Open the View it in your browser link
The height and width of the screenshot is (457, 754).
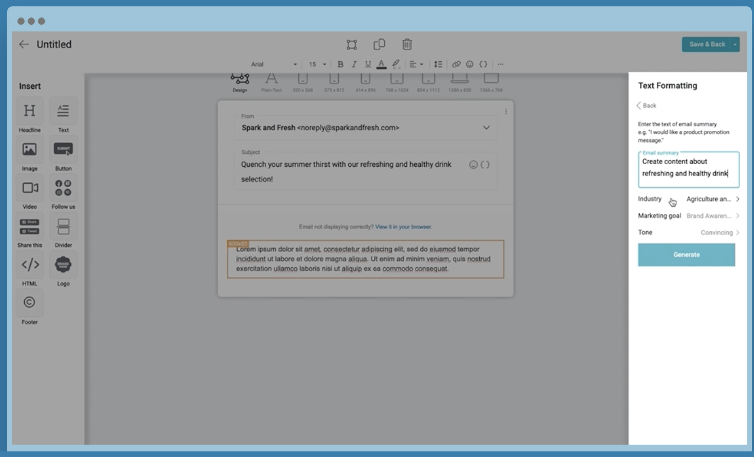[403, 227]
